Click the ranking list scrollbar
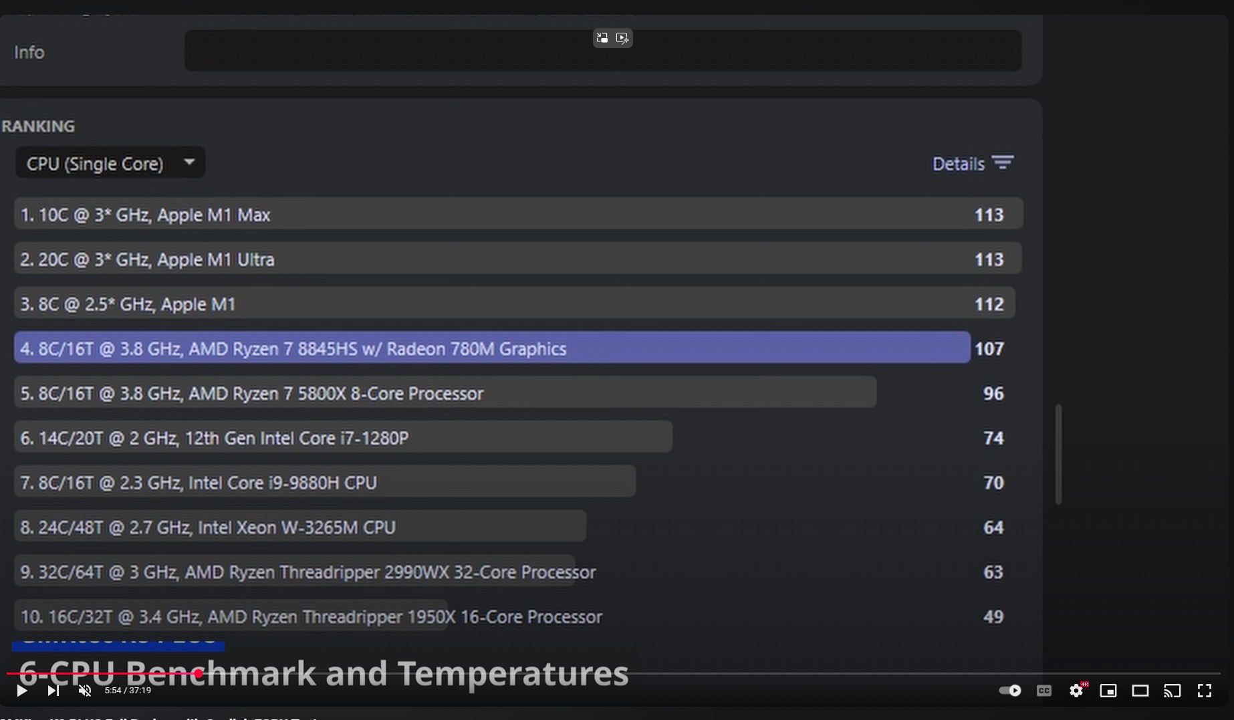The width and height of the screenshot is (1234, 720). pyautogui.click(x=1058, y=454)
